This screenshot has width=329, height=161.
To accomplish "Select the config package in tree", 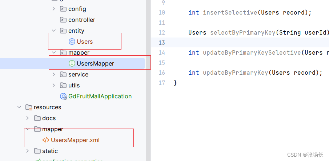I will [x=77, y=9].
